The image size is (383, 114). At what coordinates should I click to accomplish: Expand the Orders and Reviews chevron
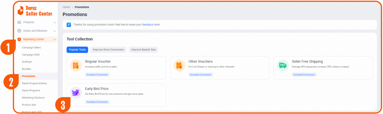[55, 31]
